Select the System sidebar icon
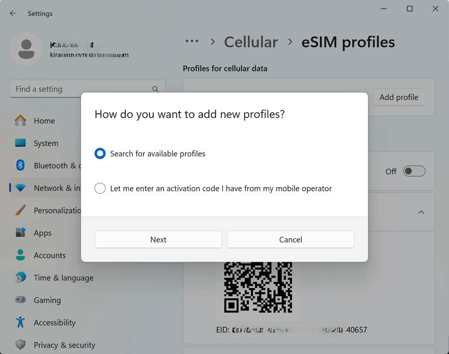This screenshot has width=449, height=354. (21, 143)
